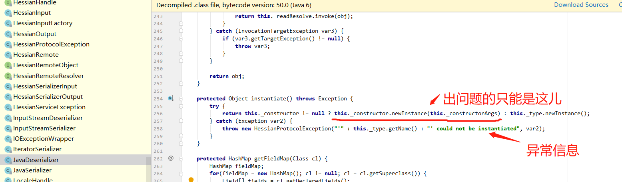Screen dimensions: 622x182
Task: Click the class icon next to HessianInput
Action: [8, 13]
